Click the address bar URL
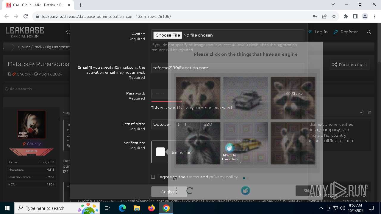Screen dimensions: 381x214 107,16
